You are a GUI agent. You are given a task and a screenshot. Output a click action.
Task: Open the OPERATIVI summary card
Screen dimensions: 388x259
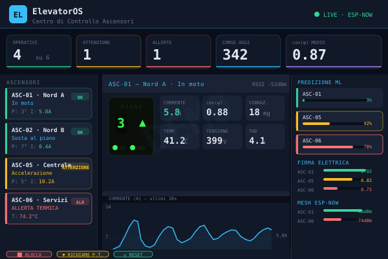39,51
